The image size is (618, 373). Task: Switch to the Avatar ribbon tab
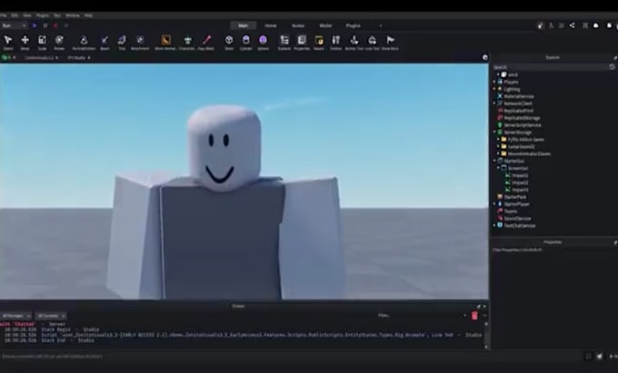pos(298,25)
